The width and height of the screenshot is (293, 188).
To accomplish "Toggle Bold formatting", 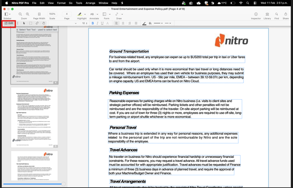I will [93, 23].
